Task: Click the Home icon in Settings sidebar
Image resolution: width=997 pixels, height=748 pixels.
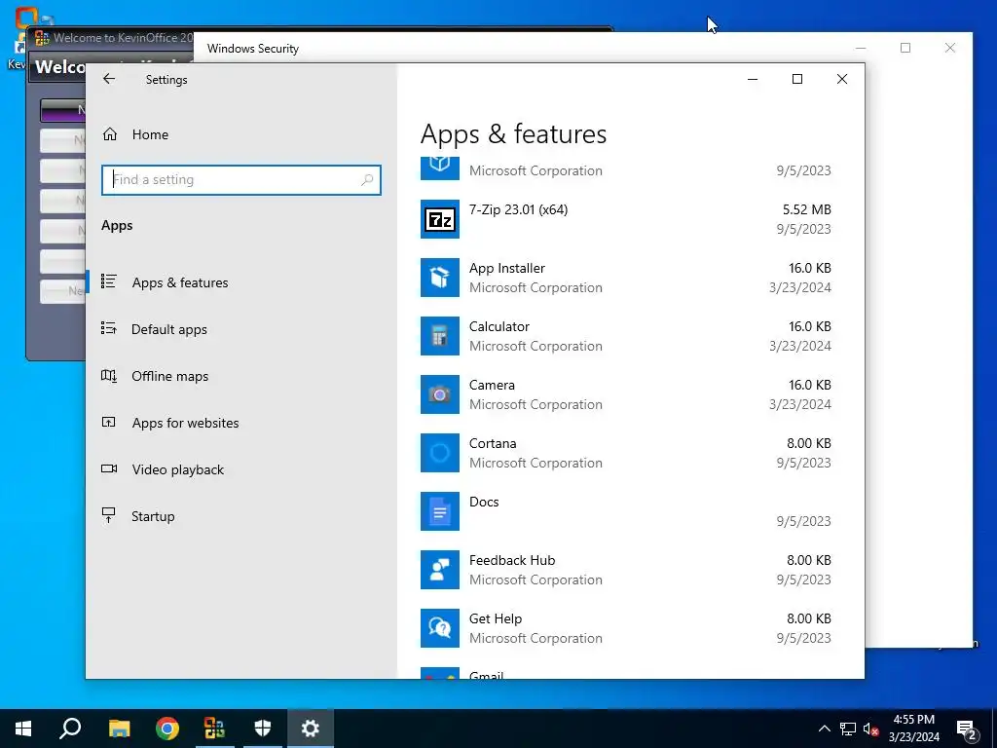Action: 110,134
